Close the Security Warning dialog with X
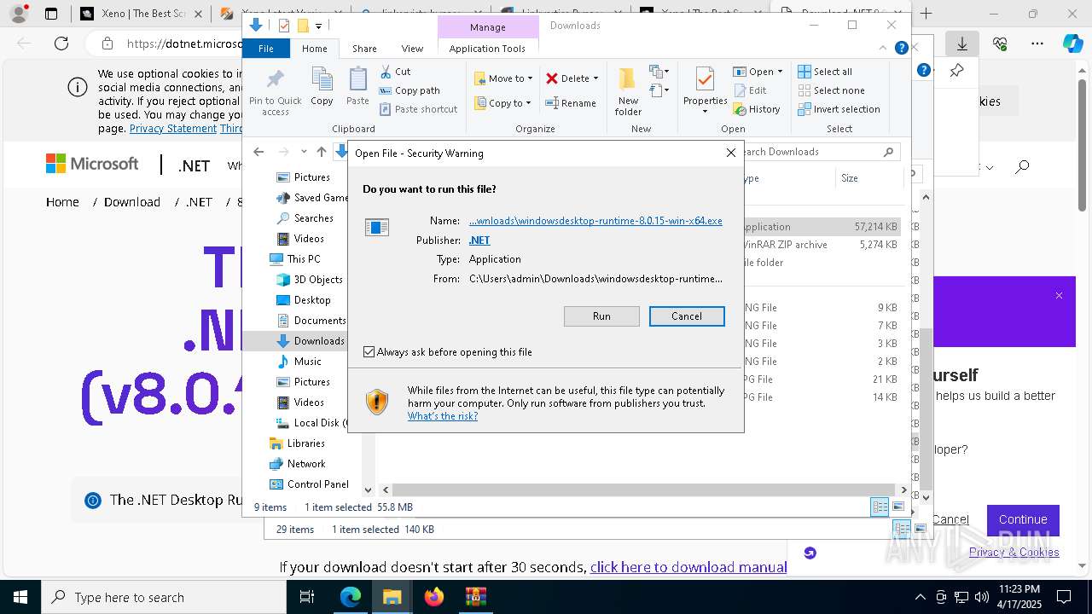Screen dimensions: 1092x614 pyautogui.click(x=730, y=153)
